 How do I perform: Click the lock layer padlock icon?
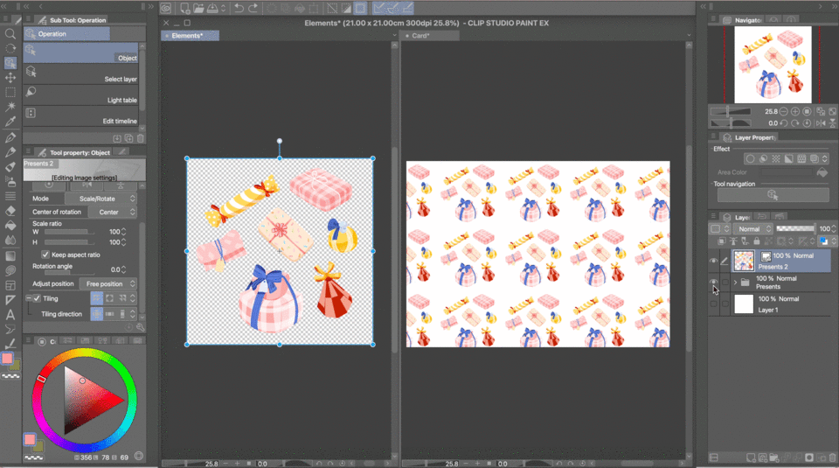[x=756, y=241]
